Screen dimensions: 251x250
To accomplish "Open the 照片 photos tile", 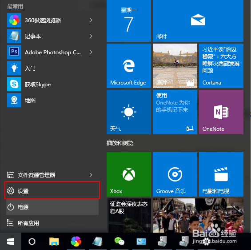I will 175,66.
